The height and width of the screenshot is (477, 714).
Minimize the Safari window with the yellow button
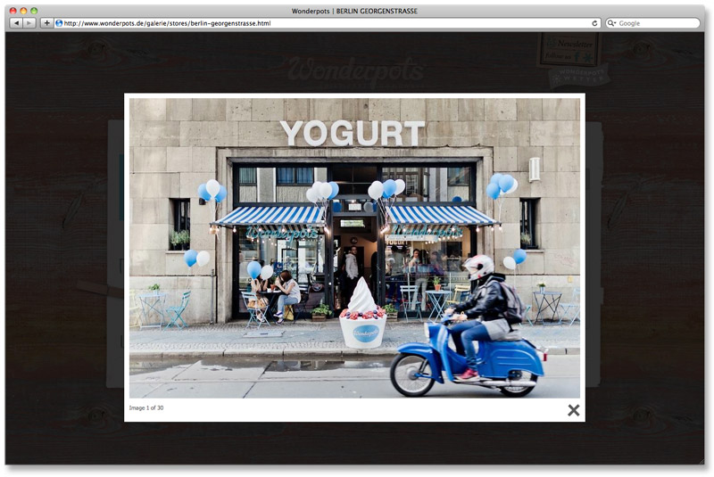click(x=23, y=11)
